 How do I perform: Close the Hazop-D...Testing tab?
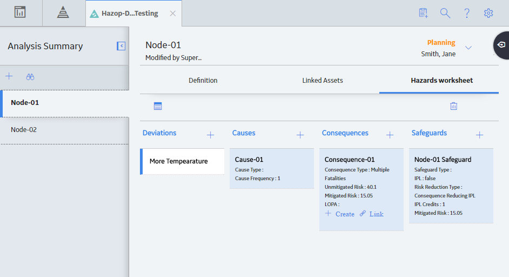click(173, 14)
